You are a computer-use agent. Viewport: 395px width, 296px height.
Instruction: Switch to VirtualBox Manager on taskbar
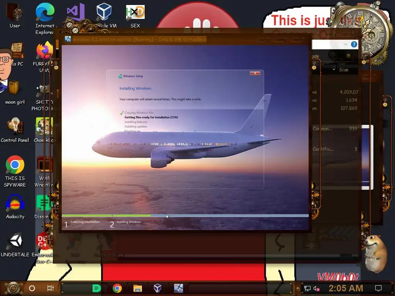tap(158, 288)
